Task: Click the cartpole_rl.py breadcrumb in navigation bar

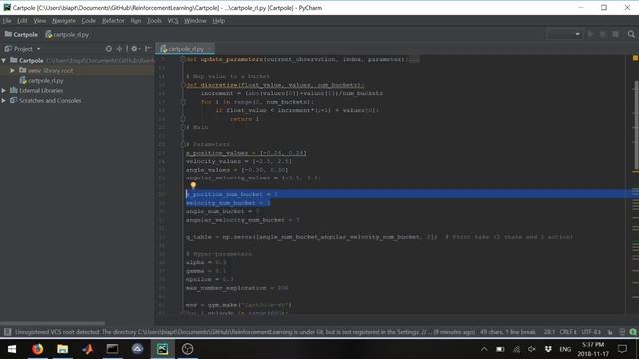Action: tap(67, 35)
